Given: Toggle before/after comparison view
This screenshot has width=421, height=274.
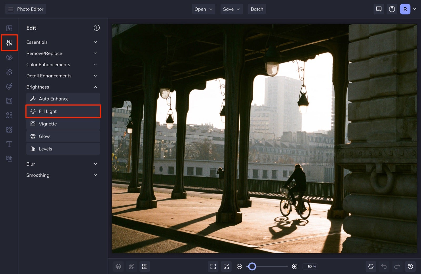Looking at the screenshot, I should point(132,266).
